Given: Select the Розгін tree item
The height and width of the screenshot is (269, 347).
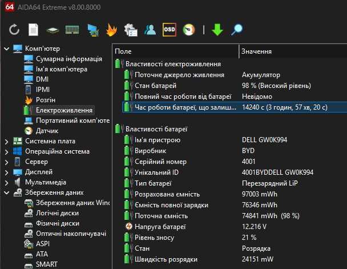Looking at the screenshot, I should 45,100.
